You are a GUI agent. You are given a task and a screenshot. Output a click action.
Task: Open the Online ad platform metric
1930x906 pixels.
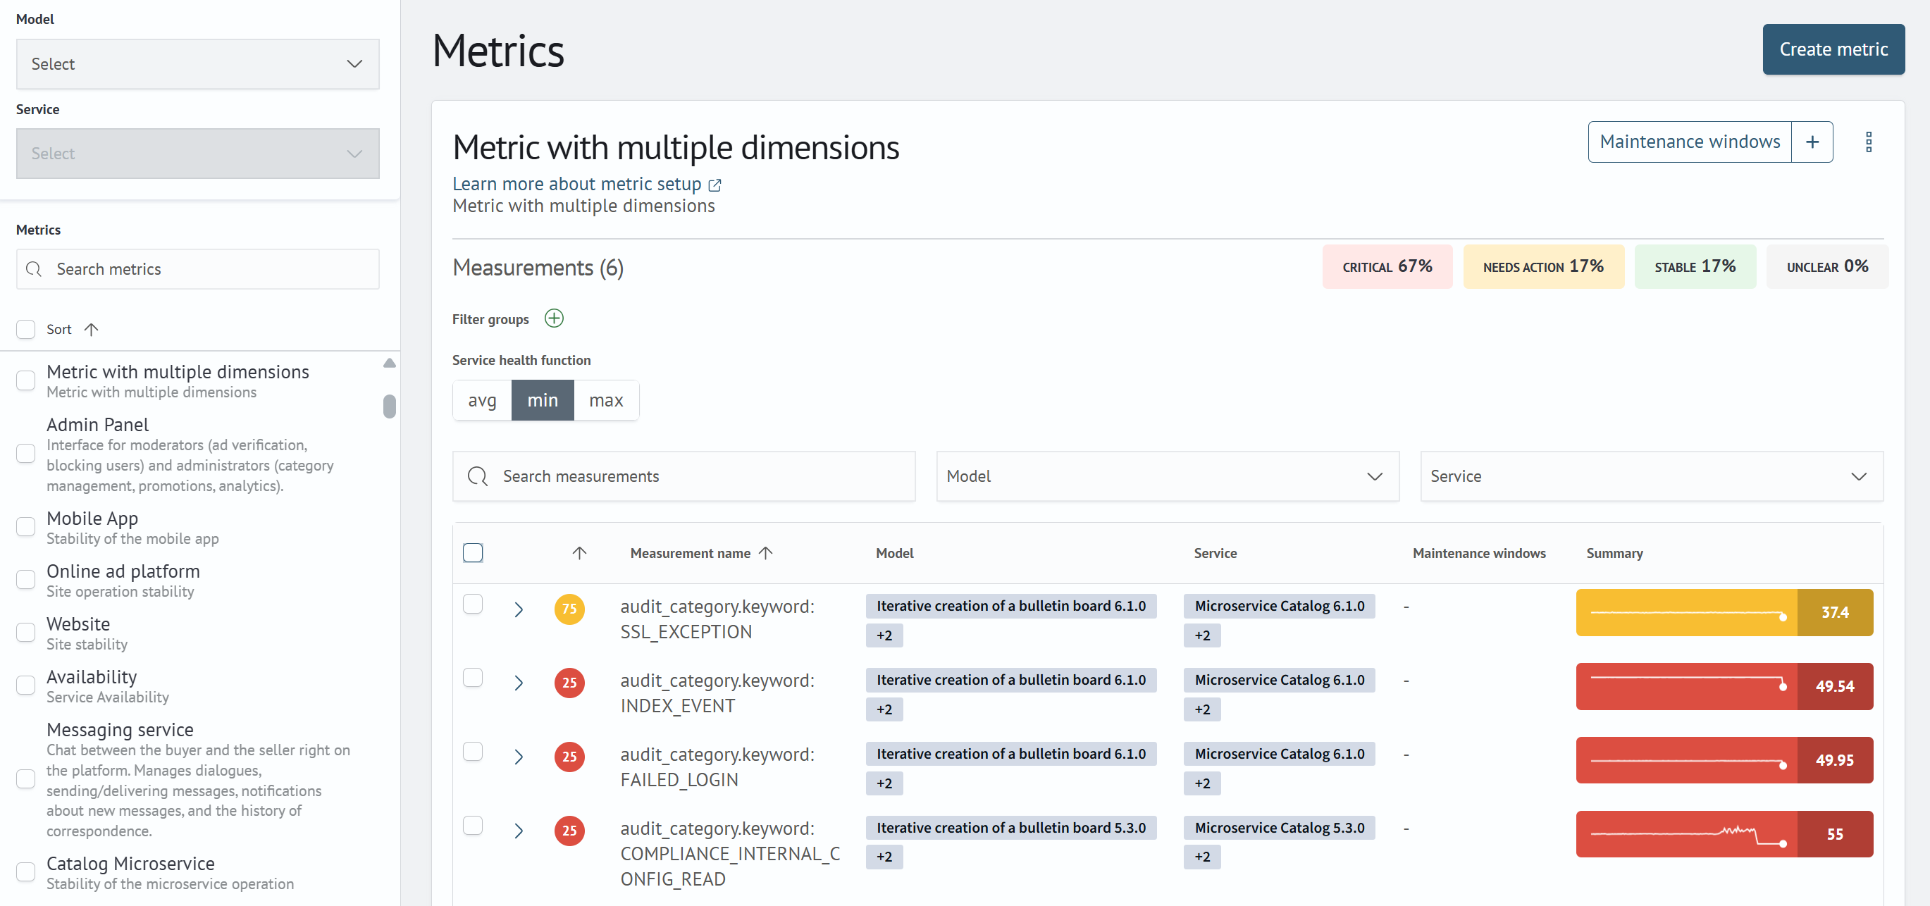click(123, 571)
